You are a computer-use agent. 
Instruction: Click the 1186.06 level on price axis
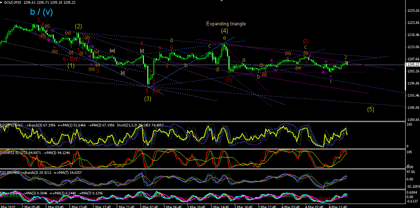(x=413, y=107)
